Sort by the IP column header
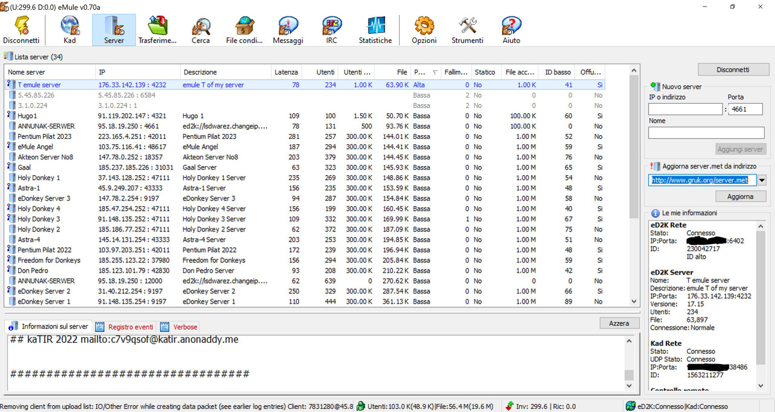The height and width of the screenshot is (412, 775). [x=137, y=72]
